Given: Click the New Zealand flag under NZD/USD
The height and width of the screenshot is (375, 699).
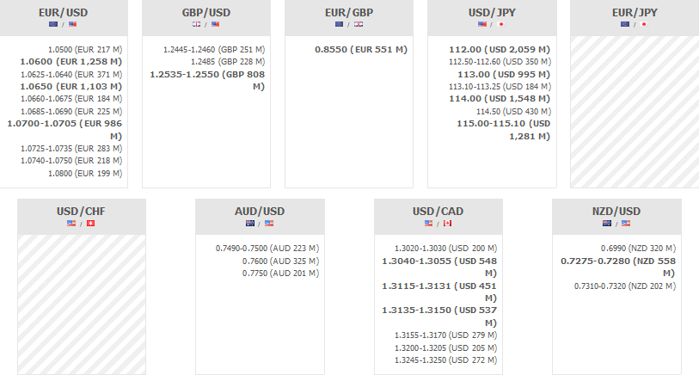Looking at the screenshot, I should 607,224.
